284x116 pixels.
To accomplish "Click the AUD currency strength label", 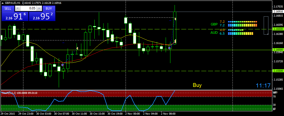I will [x=214, y=33].
